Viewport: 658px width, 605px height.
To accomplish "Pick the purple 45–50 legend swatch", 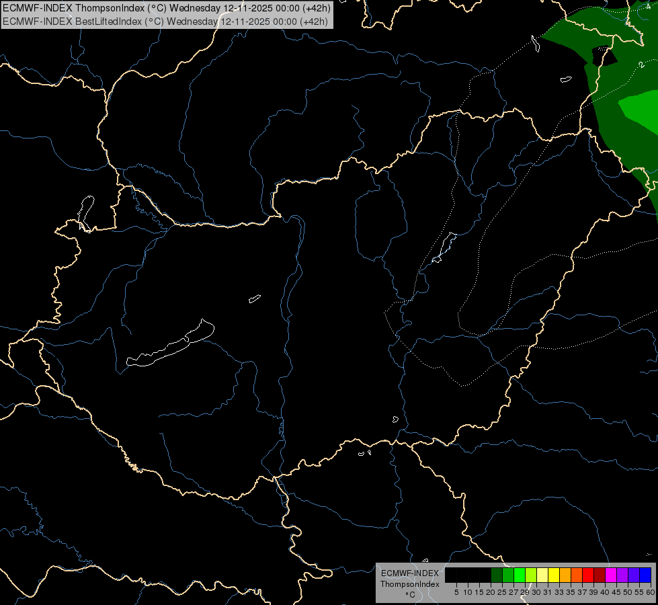I will click(622, 575).
